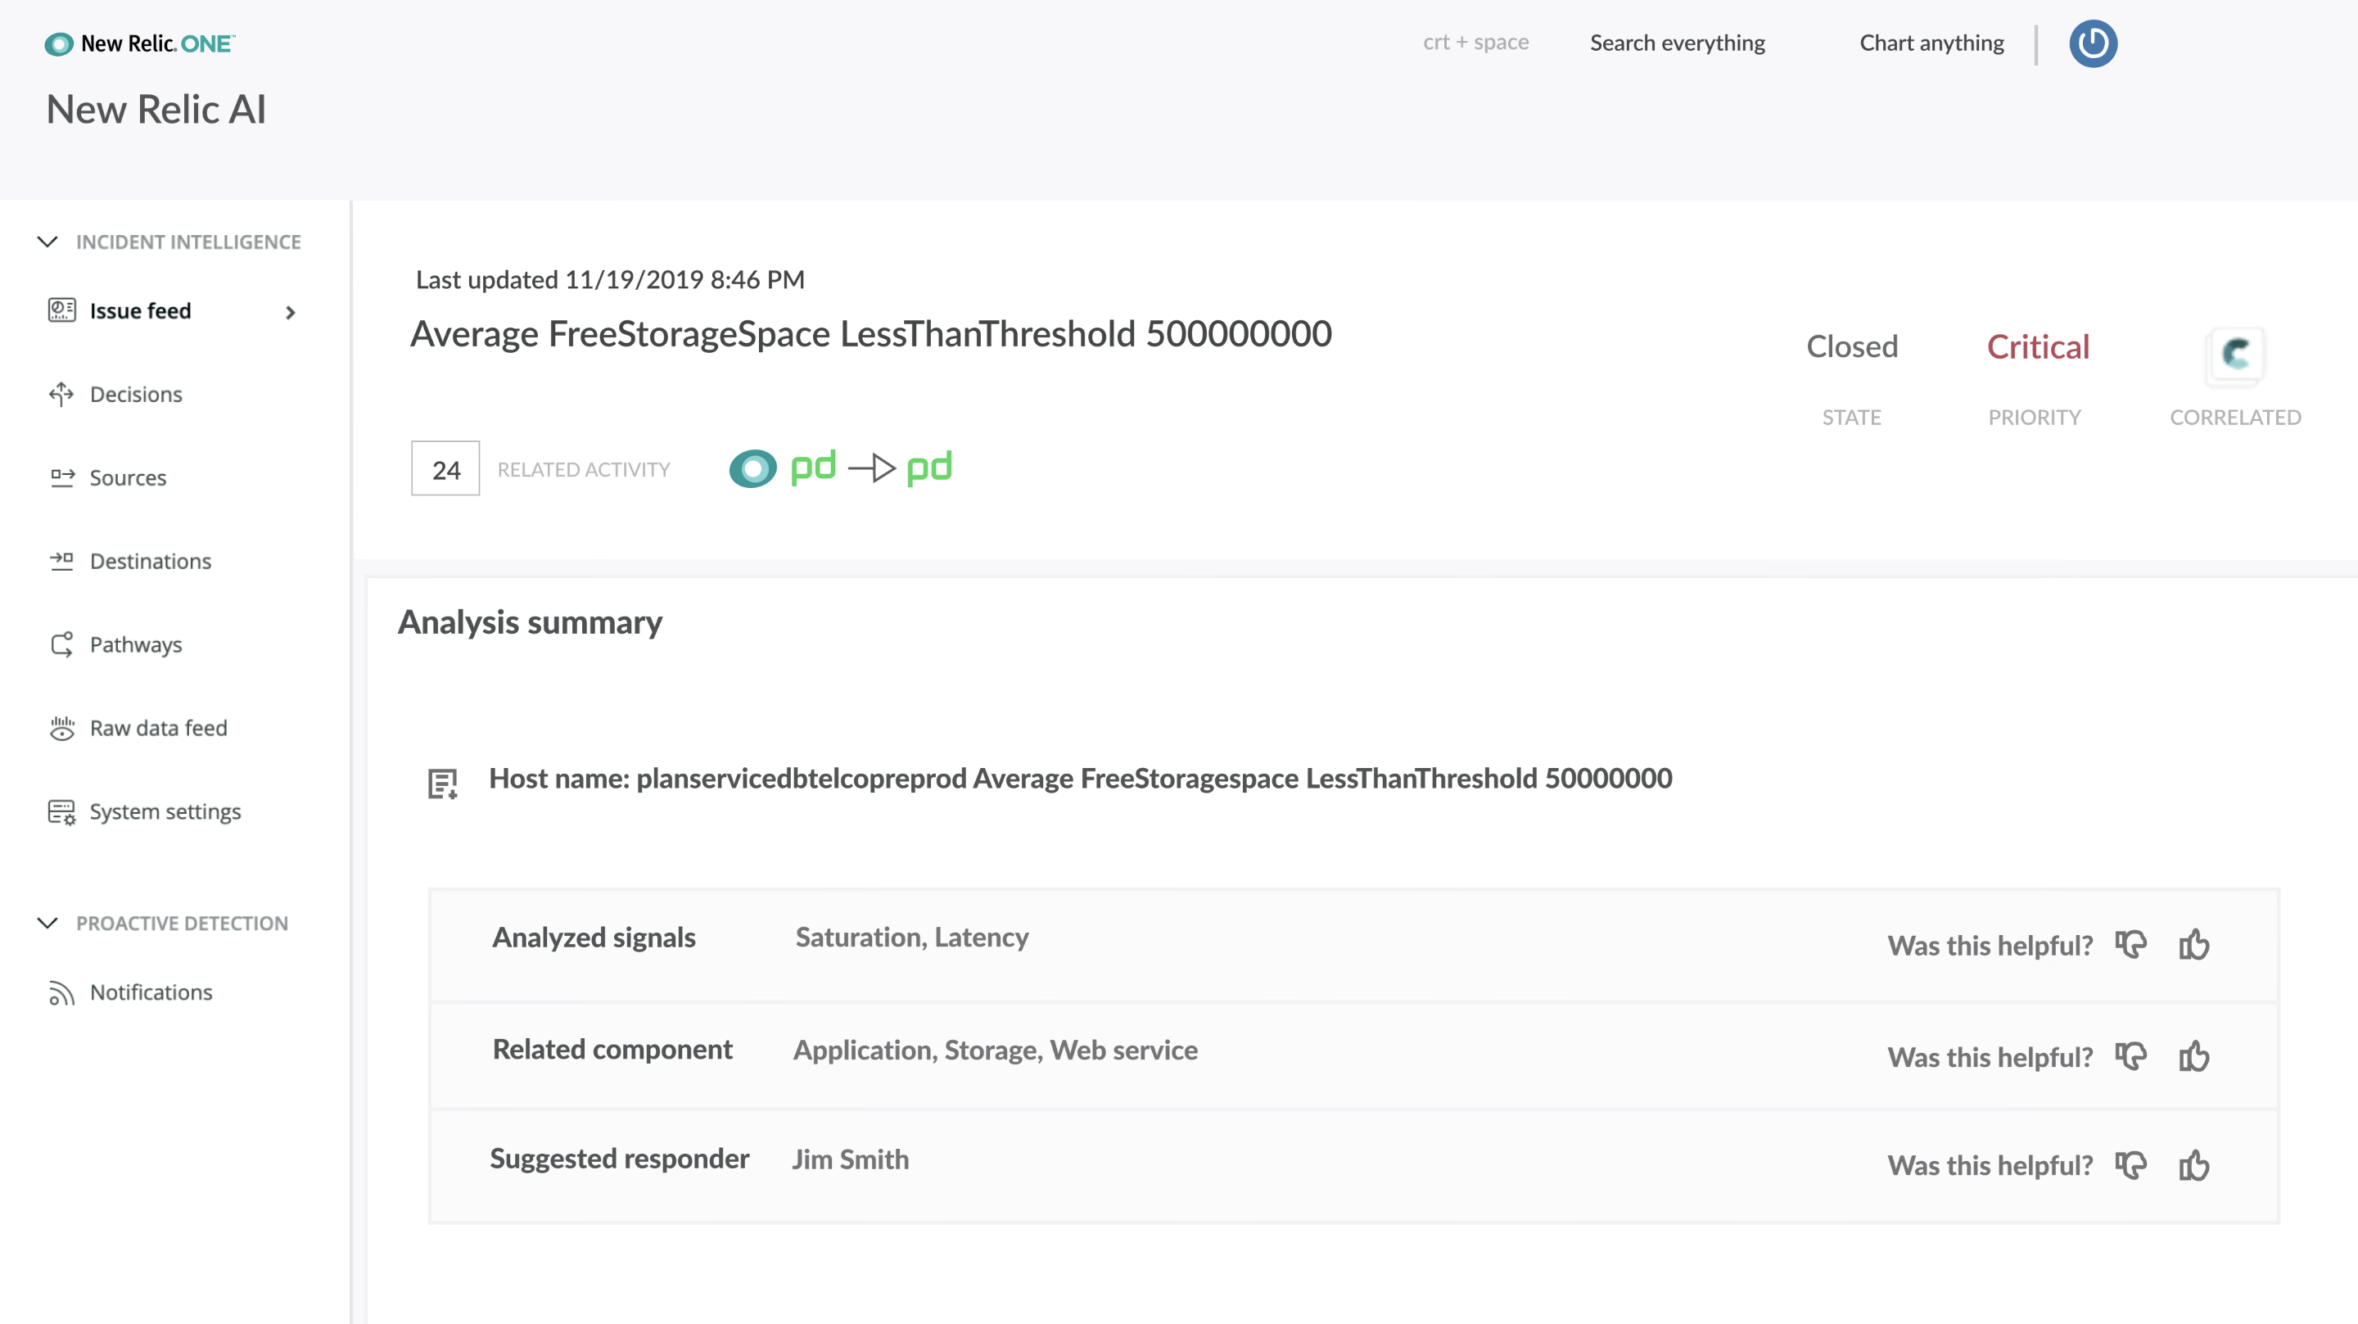Screen dimensions: 2358x1324
Task: Click the Saturation, Latency signals value
Action: tap(912, 937)
